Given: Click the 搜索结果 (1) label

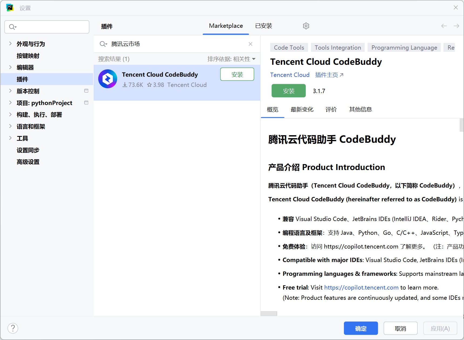Looking at the screenshot, I should coord(114,59).
